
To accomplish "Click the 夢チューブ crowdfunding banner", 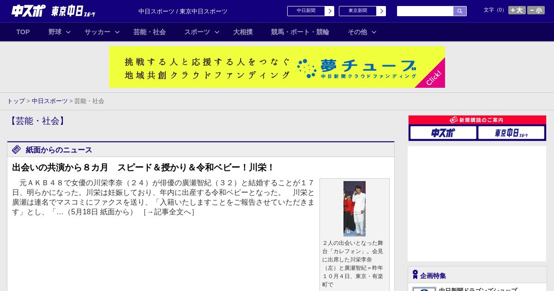I will [x=277, y=67].
